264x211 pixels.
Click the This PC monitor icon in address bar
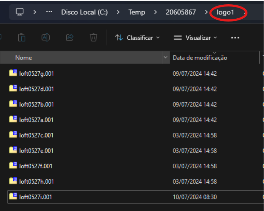point(20,12)
